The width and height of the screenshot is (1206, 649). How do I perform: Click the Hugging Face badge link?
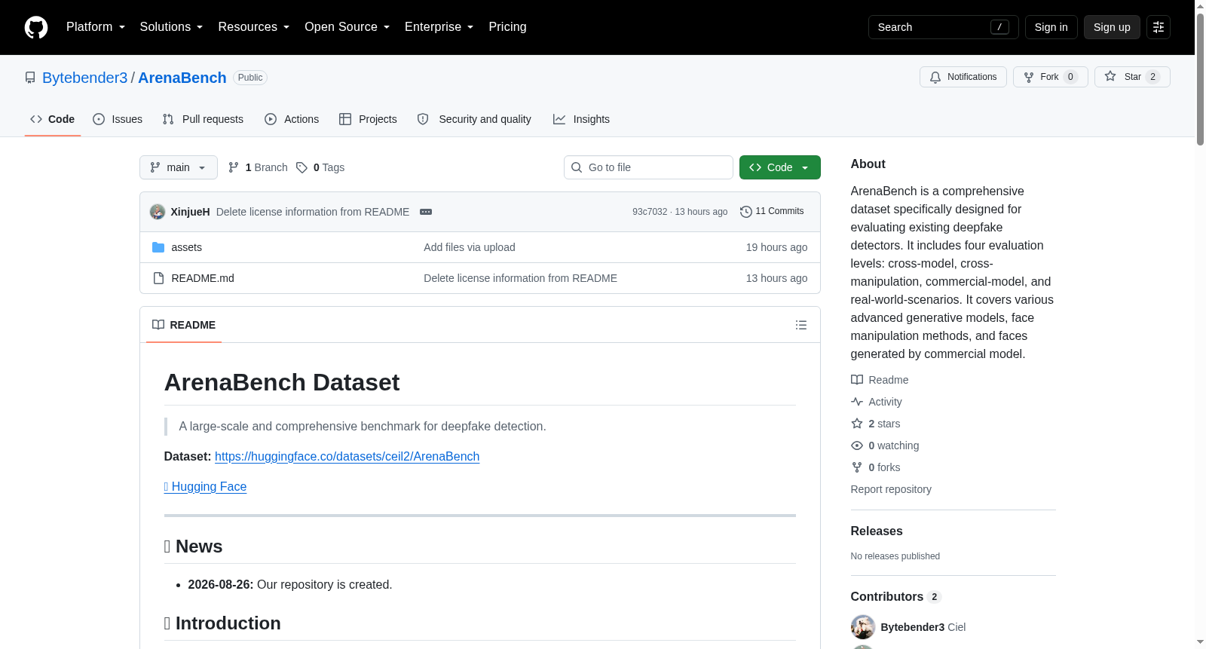(x=205, y=487)
